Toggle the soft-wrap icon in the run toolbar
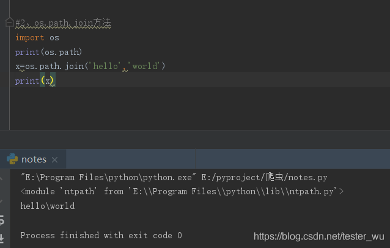390x248 pixels. [x=1, y=221]
